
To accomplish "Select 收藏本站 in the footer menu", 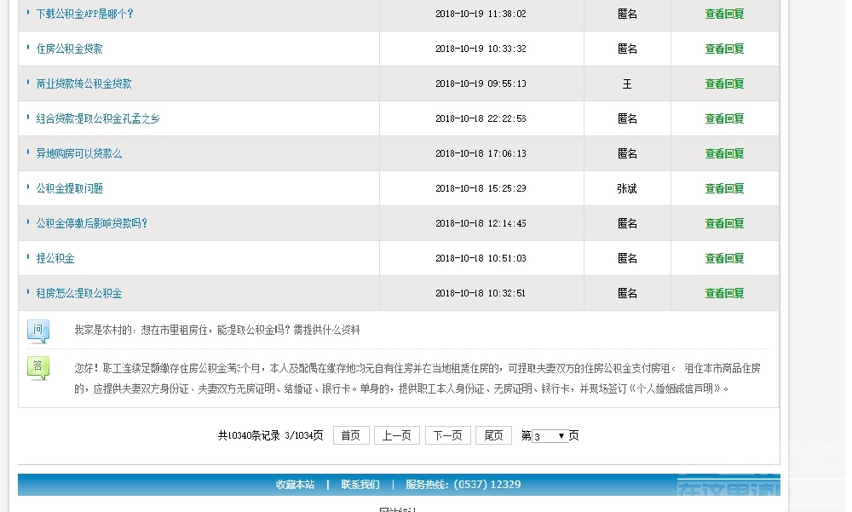I will [294, 484].
